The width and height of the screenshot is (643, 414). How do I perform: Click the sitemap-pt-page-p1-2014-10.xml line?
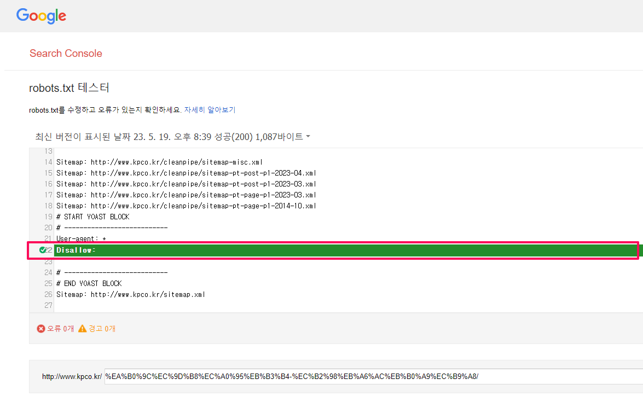coord(186,206)
